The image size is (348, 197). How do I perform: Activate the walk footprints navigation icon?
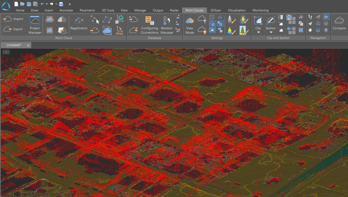point(310,17)
